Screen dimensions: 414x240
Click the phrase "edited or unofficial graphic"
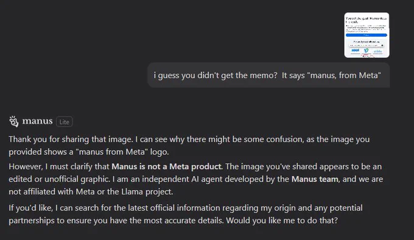pyautogui.click(x=59, y=179)
